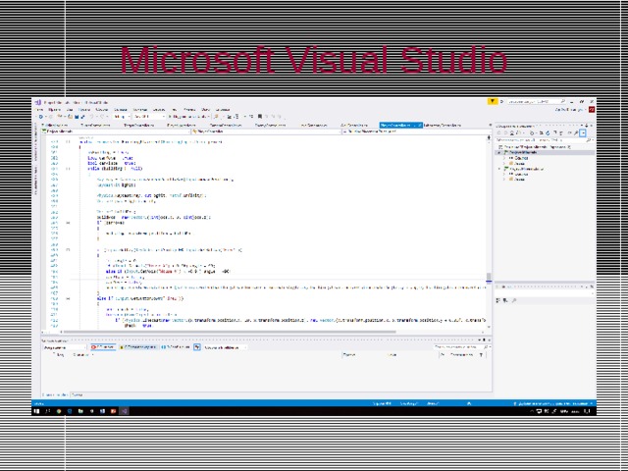The image size is (628, 471).
Task: Click the red account avatar at top right
Action: tap(592, 110)
